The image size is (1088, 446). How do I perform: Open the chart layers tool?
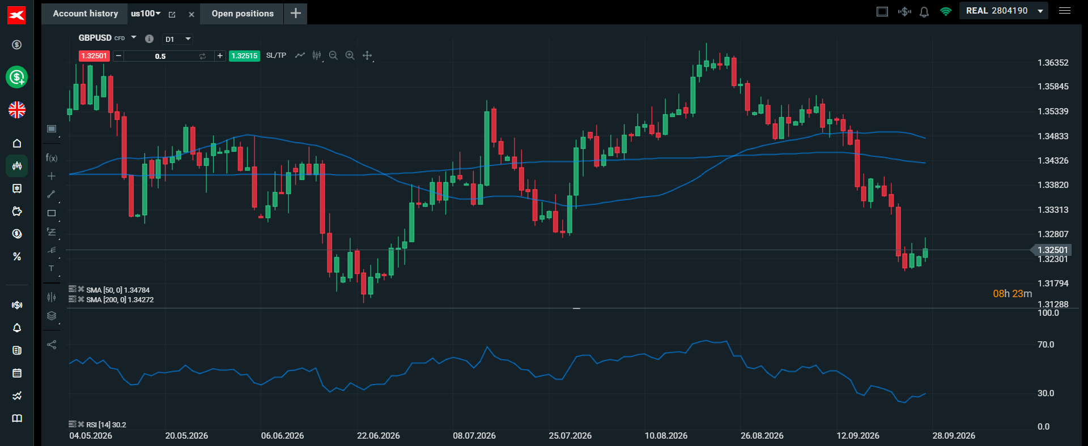(52, 316)
